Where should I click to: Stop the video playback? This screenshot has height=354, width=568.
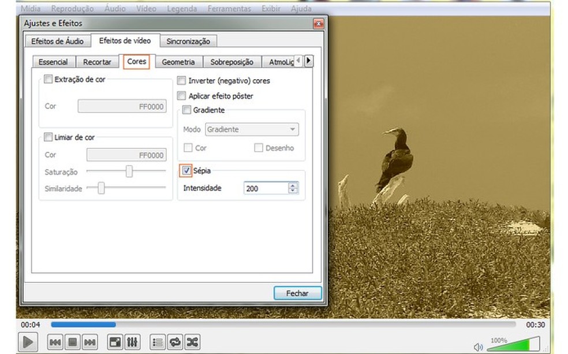[72, 342]
